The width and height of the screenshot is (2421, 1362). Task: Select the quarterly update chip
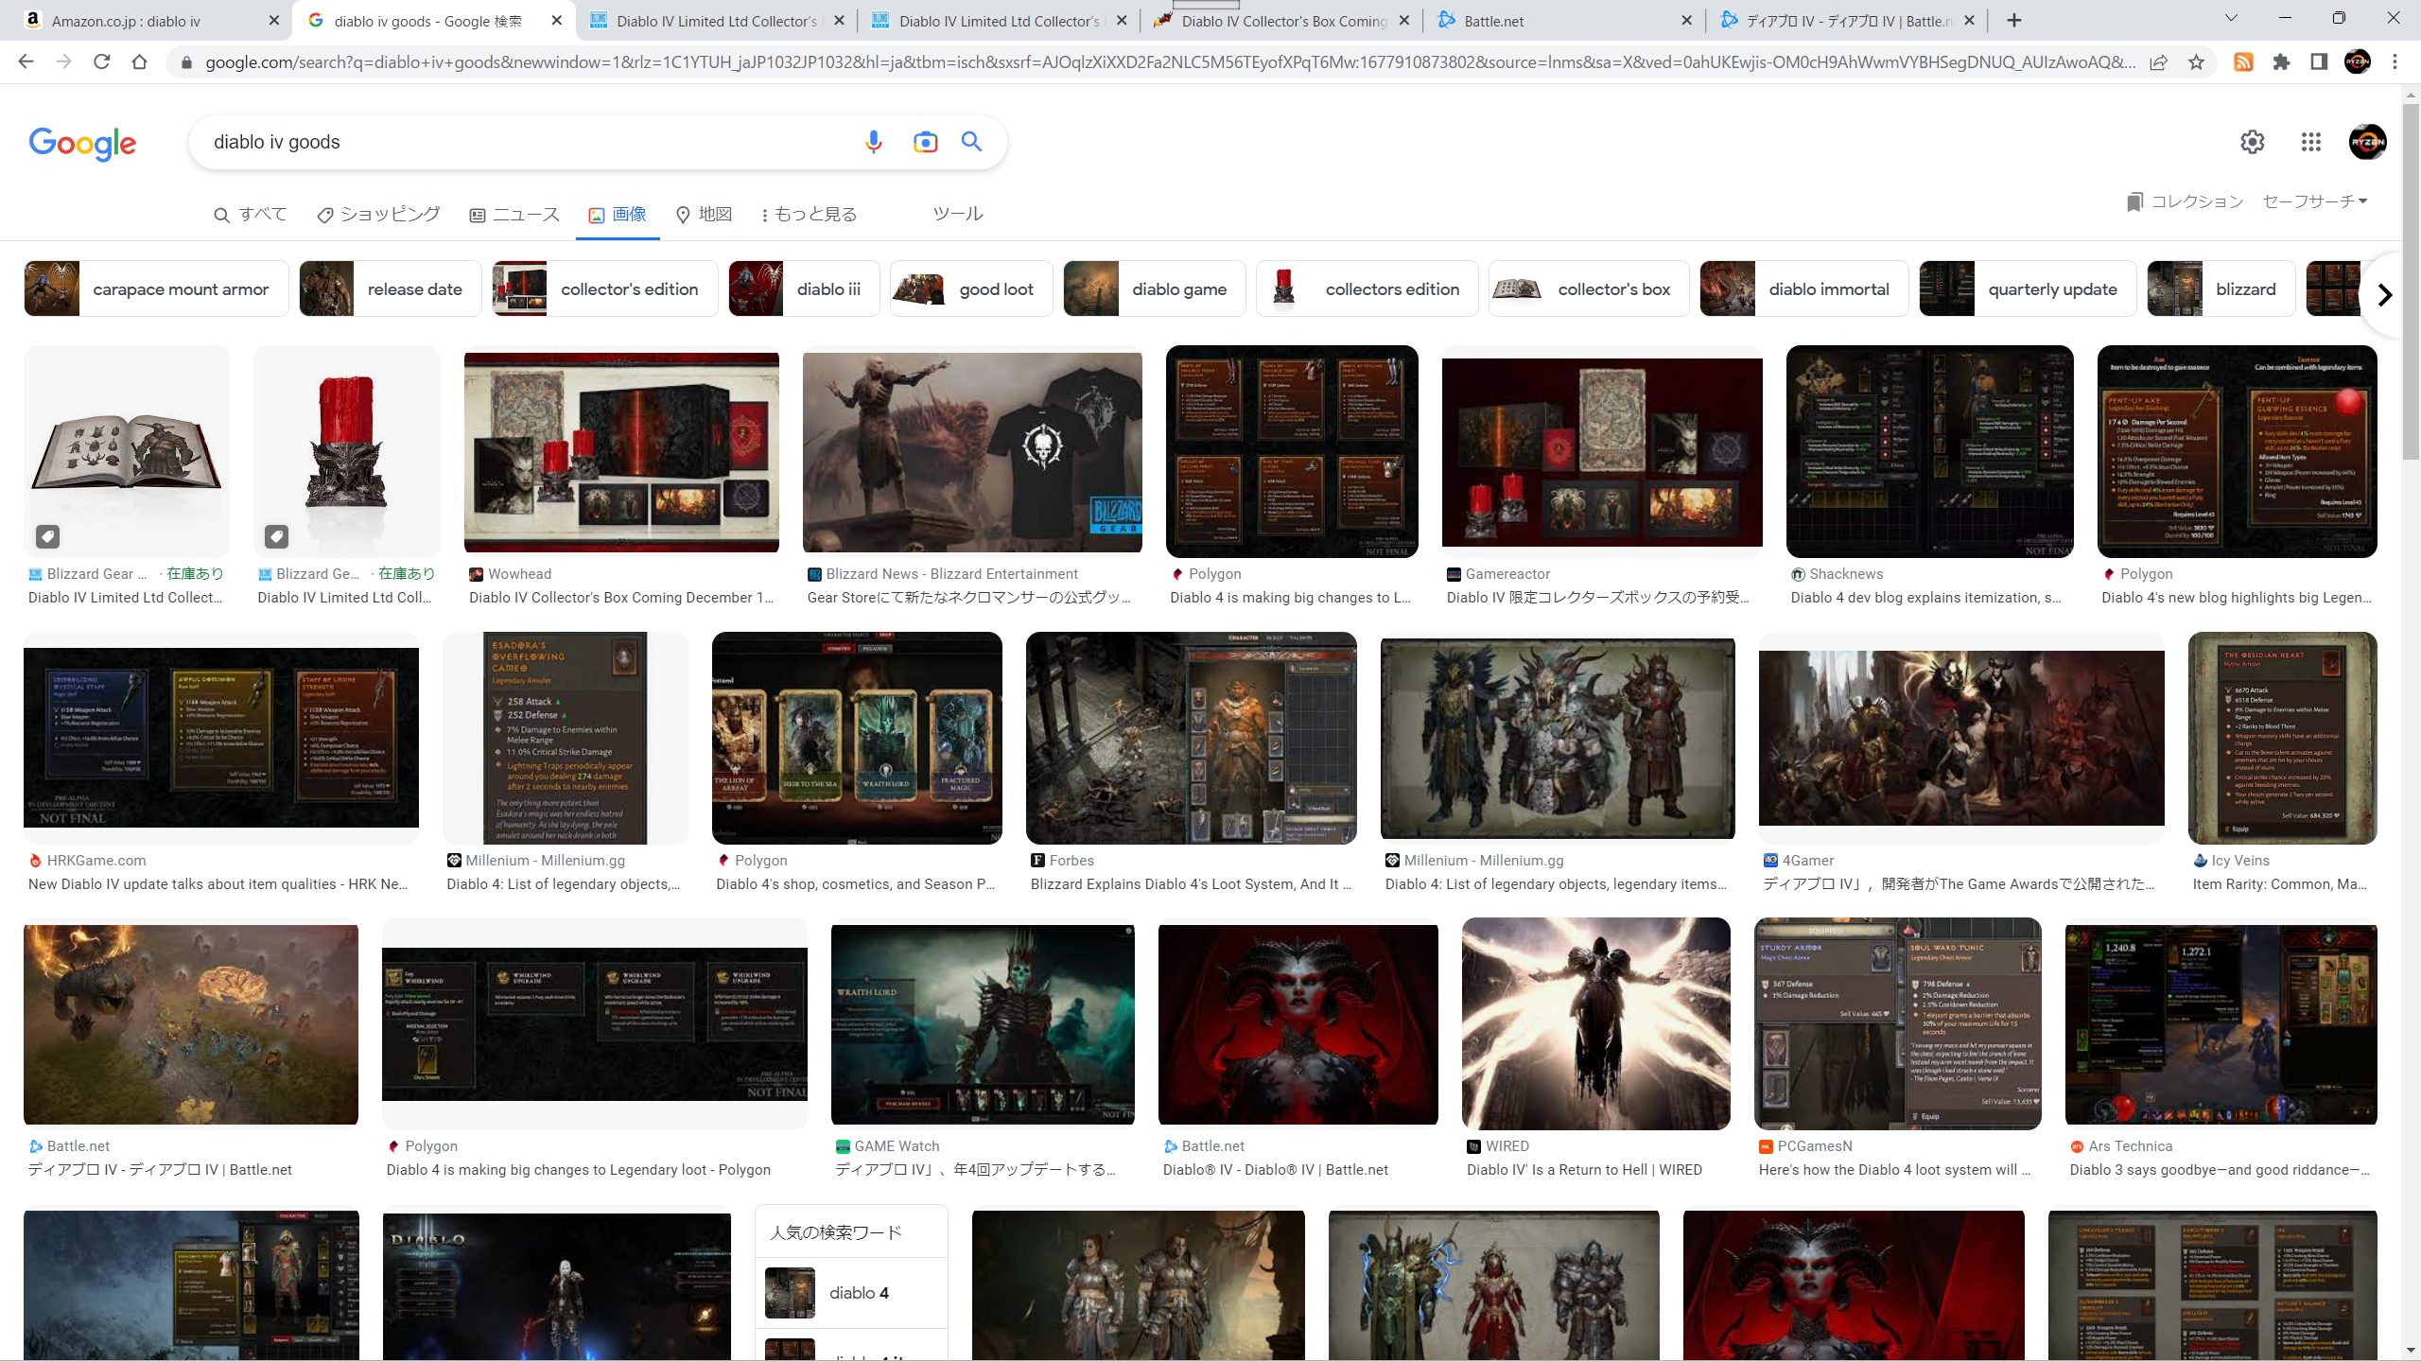tap(2028, 289)
